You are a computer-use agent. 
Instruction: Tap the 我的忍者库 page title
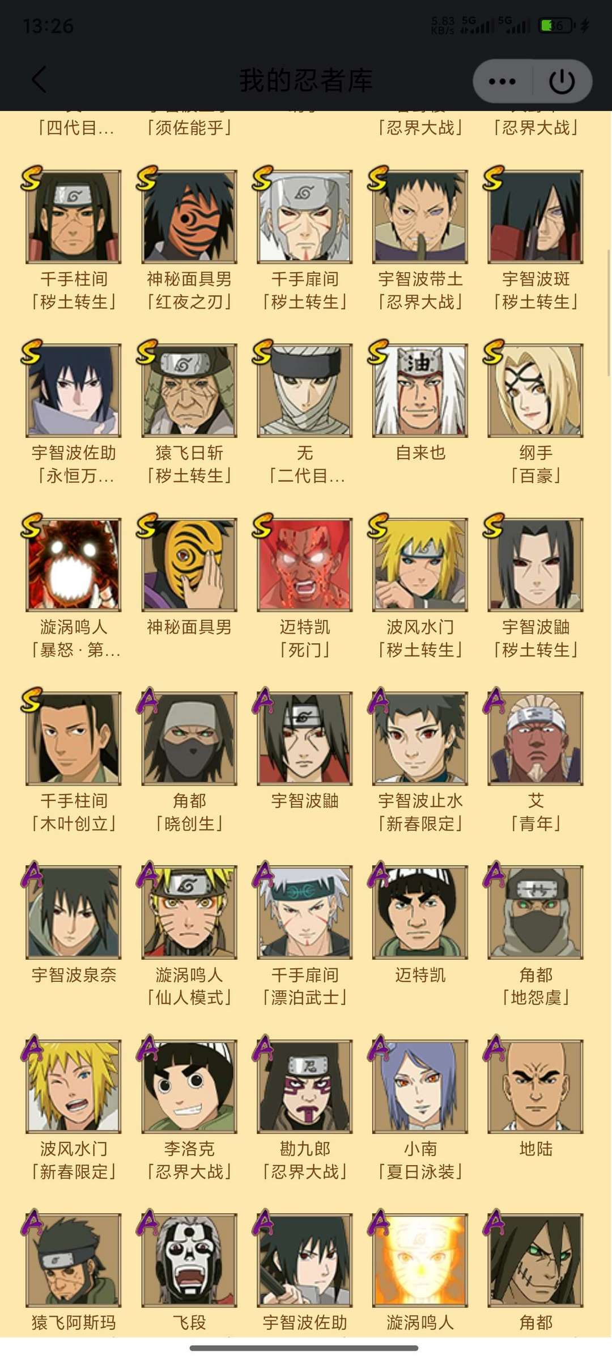306,81
